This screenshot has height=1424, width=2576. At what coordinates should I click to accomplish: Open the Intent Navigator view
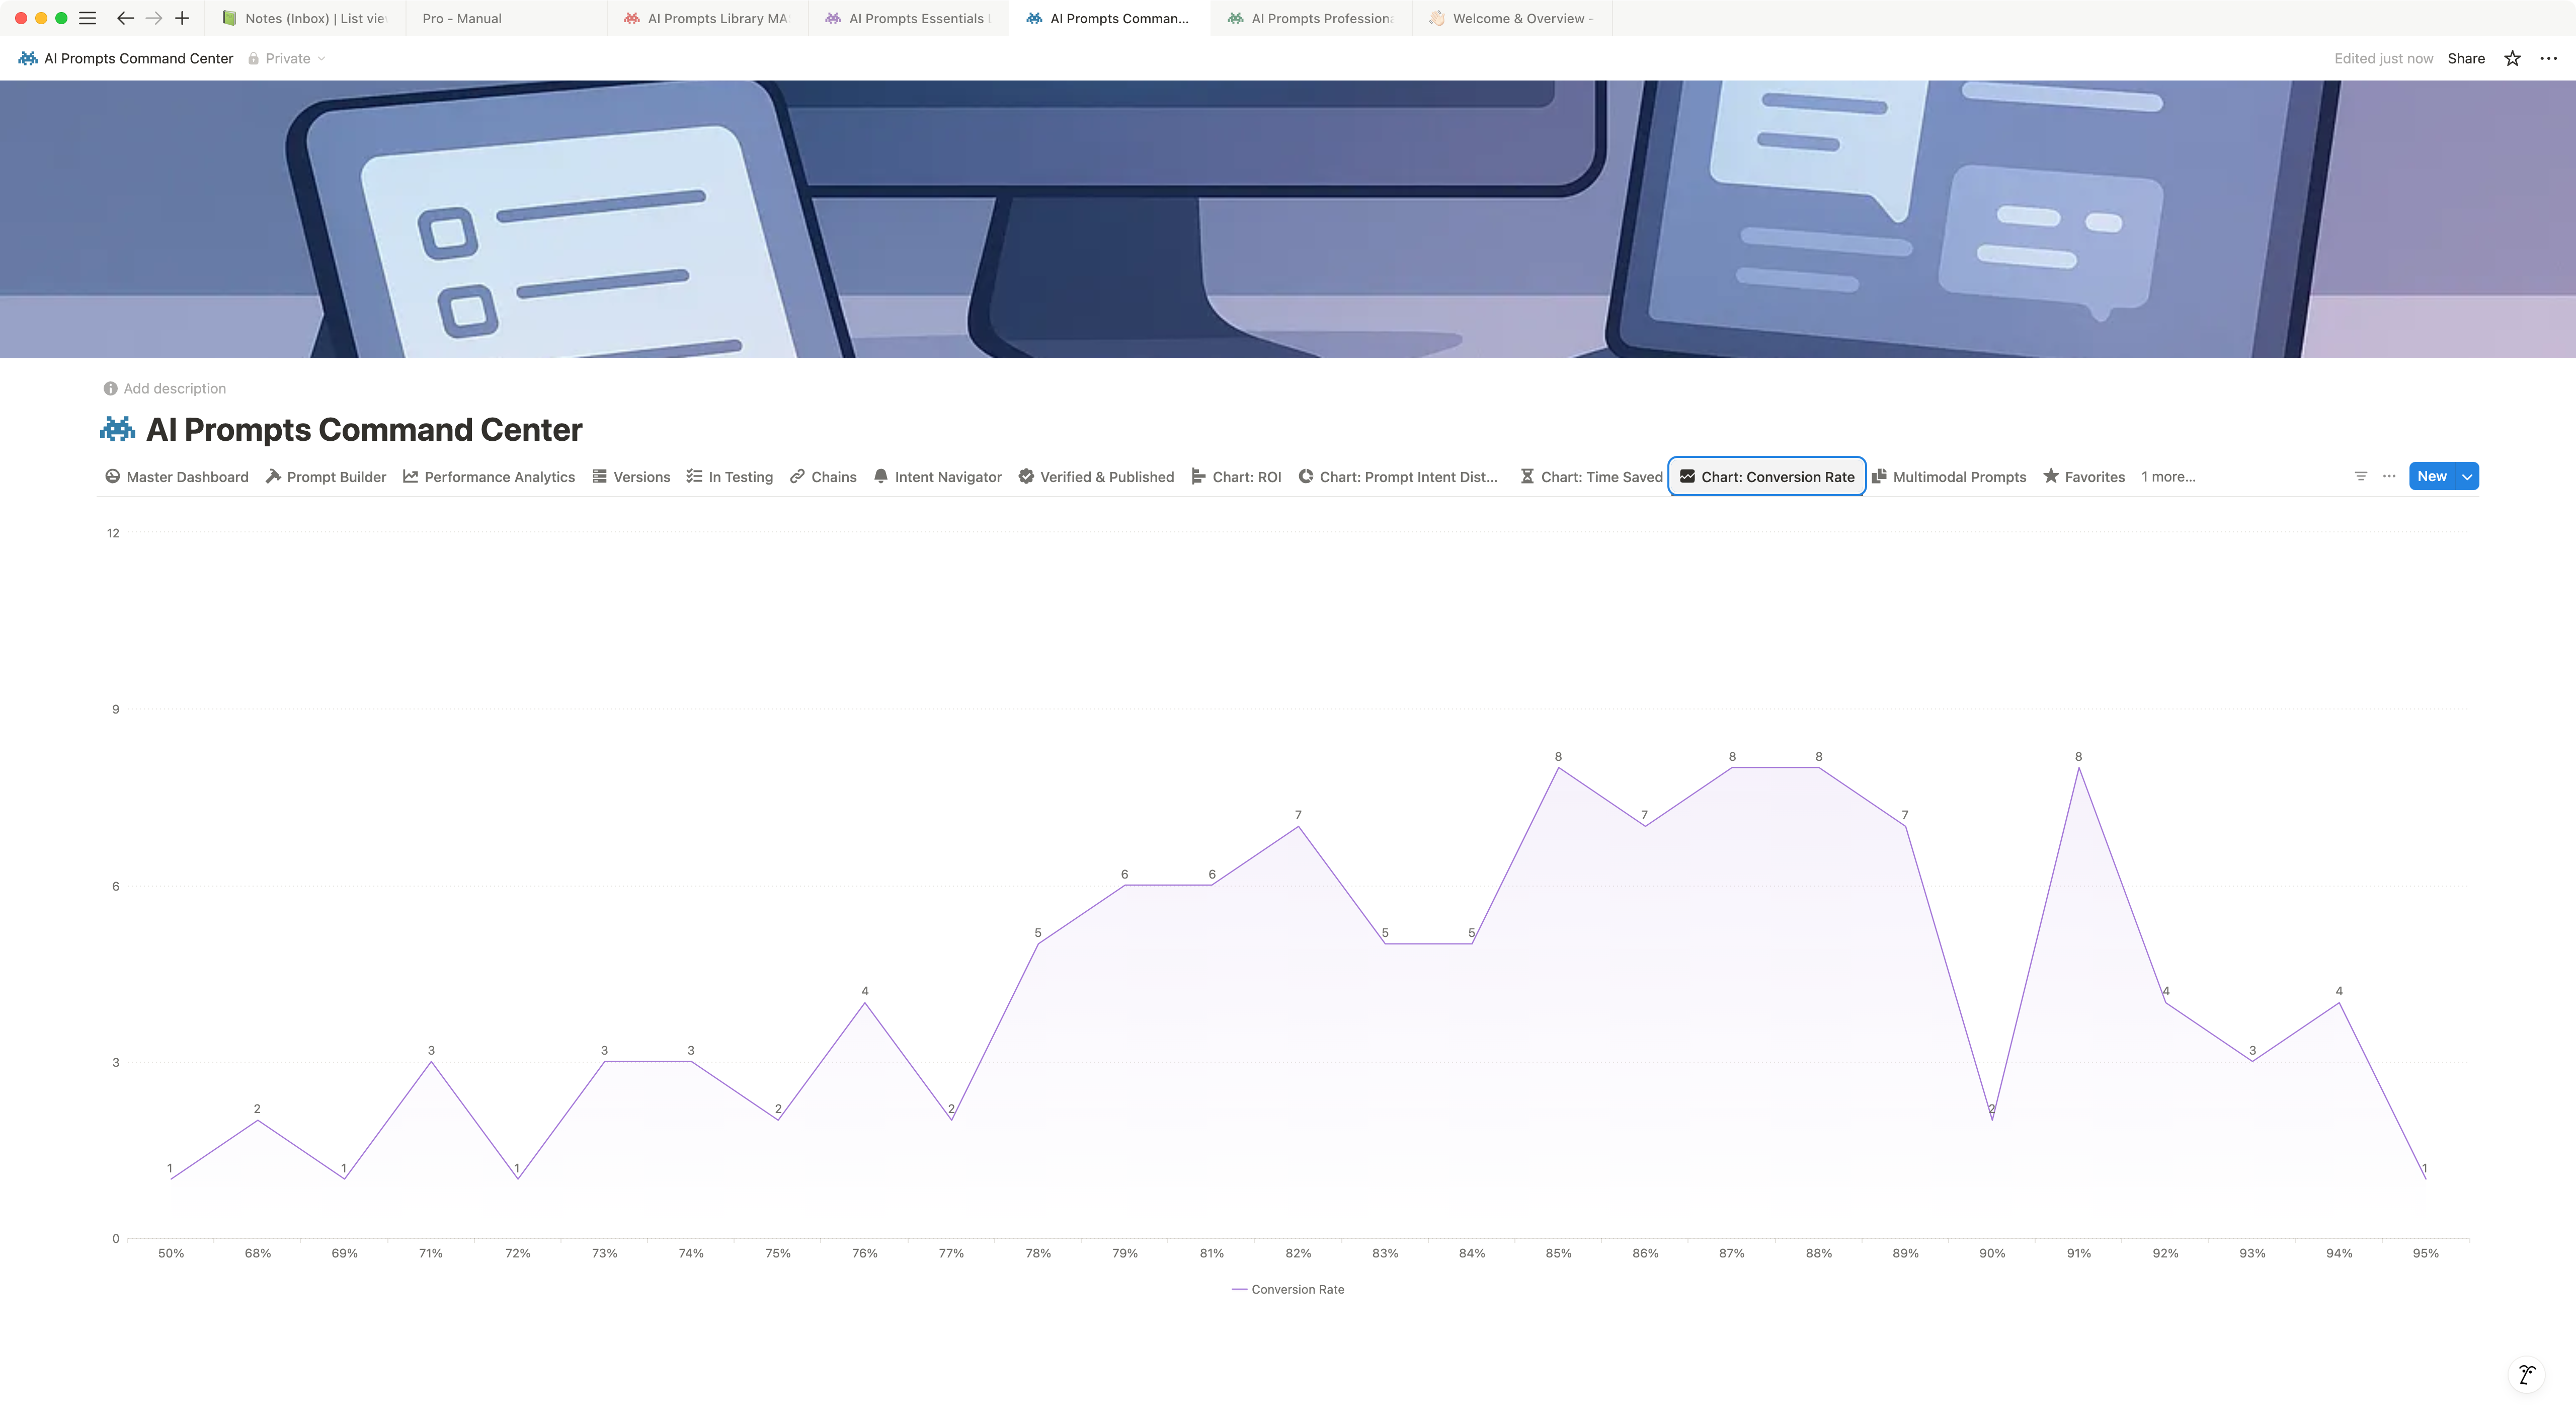pos(937,477)
